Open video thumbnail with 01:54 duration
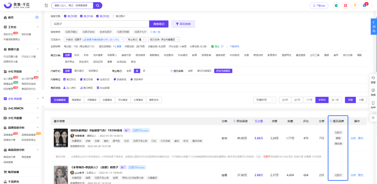The height and width of the screenshot is (184, 377). pos(61,138)
